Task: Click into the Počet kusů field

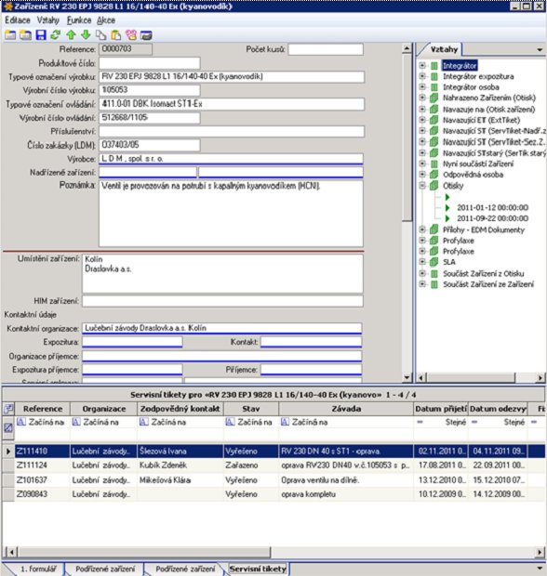Action: pyautogui.click(x=326, y=49)
